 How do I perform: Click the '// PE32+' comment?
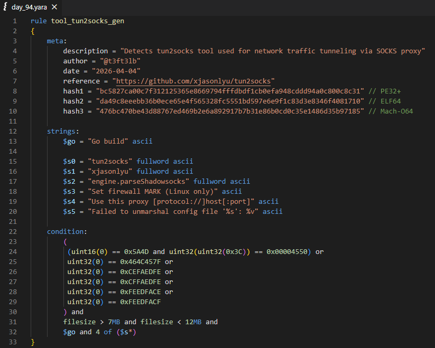[x=384, y=91]
